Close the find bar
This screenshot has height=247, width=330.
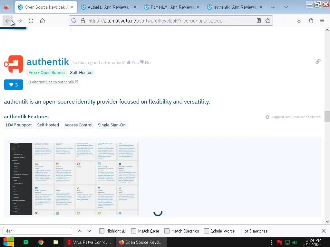324,231
